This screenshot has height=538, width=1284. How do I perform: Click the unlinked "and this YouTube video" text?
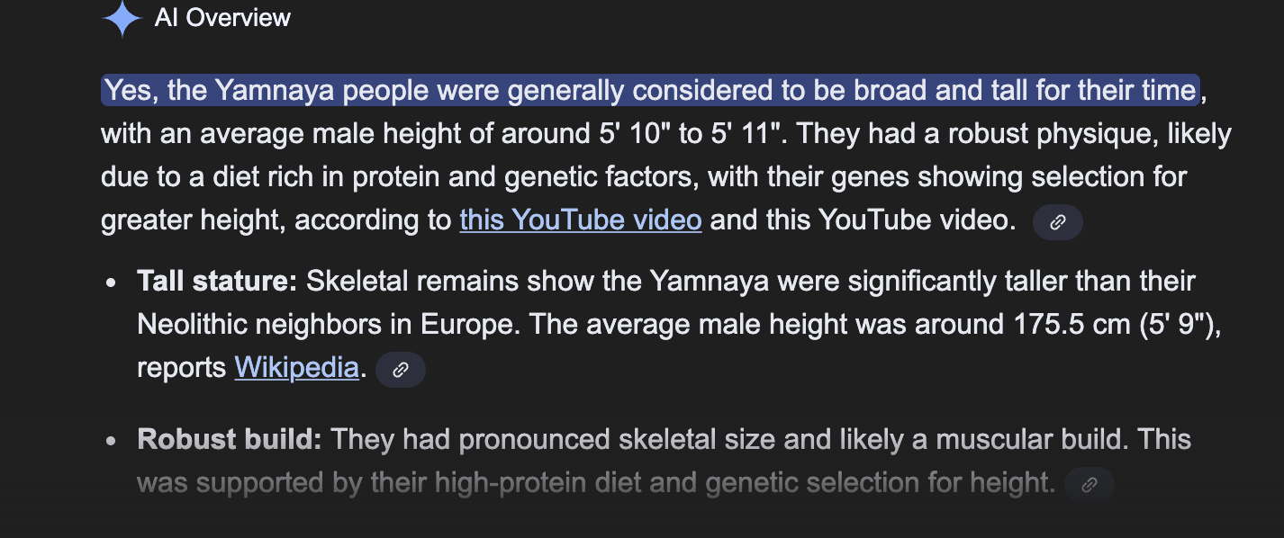[863, 220]
